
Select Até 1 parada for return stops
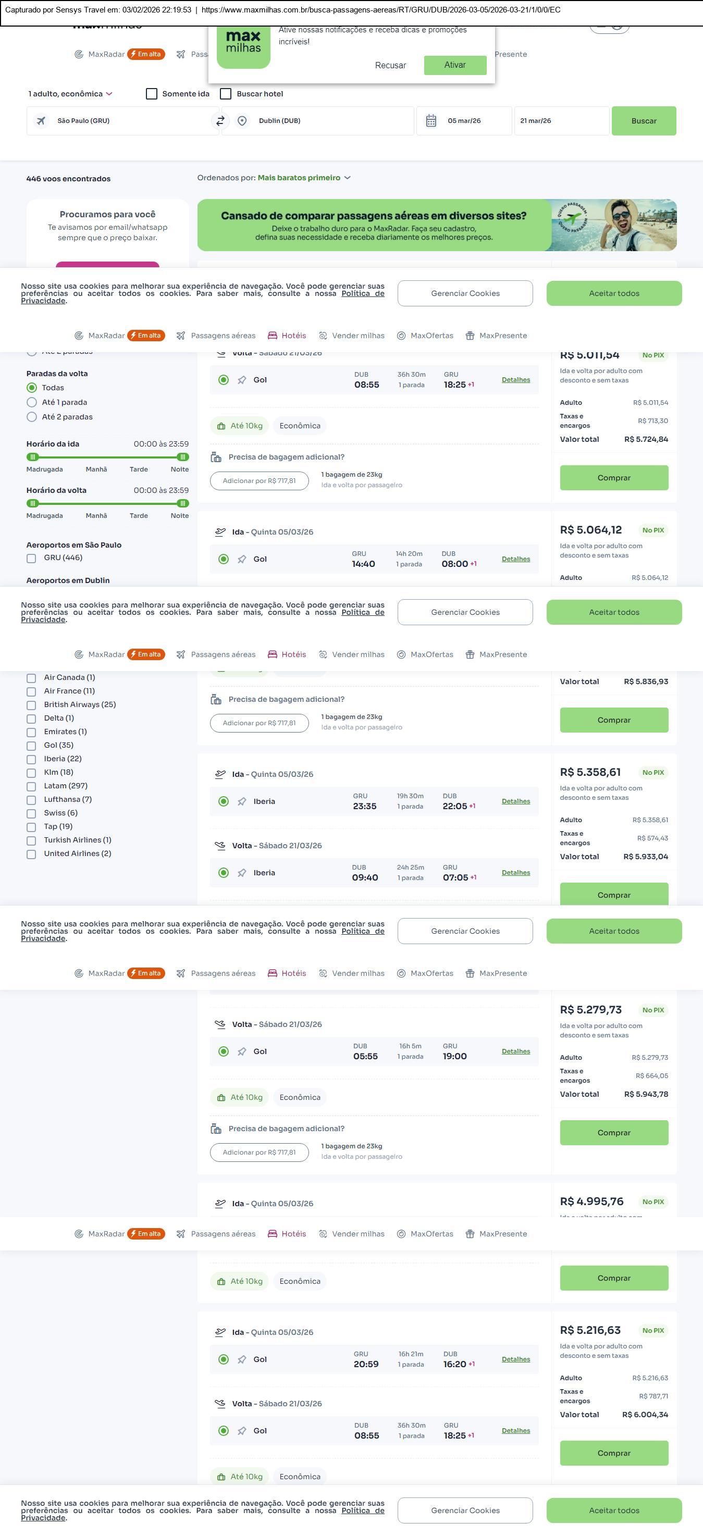coord(32,402)
